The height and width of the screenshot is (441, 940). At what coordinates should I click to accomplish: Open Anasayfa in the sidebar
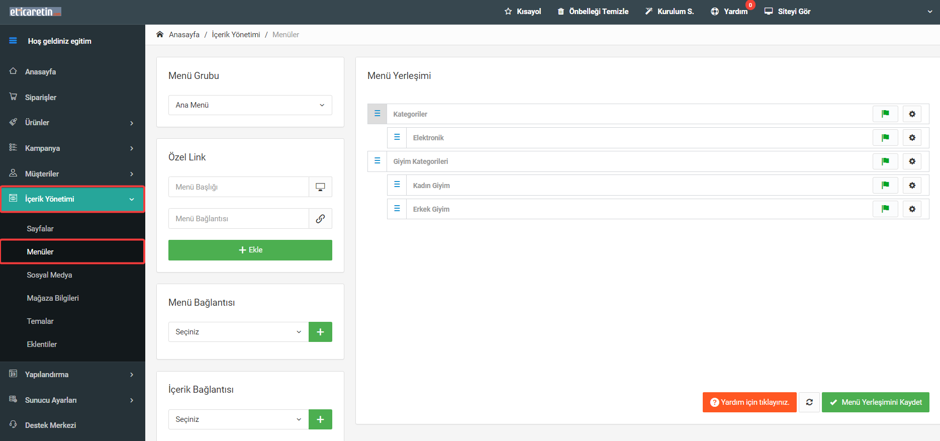72,72
